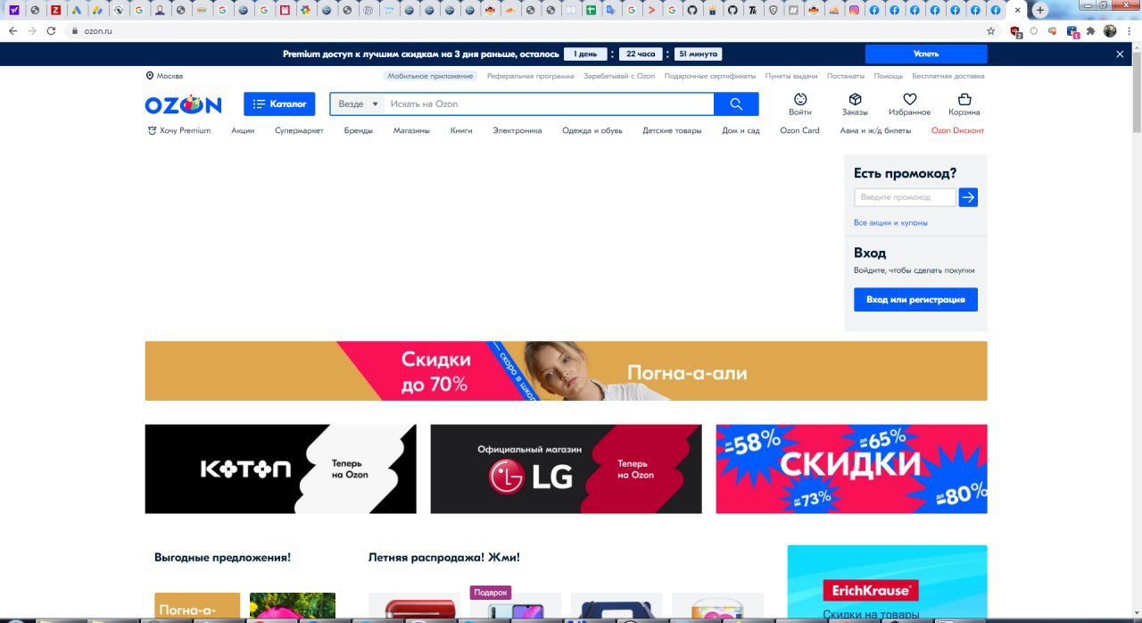This screenshot has height=623, width=1142.
Task: Click the Зарабатывай с Ozon link
Action: tap(619, 76)
